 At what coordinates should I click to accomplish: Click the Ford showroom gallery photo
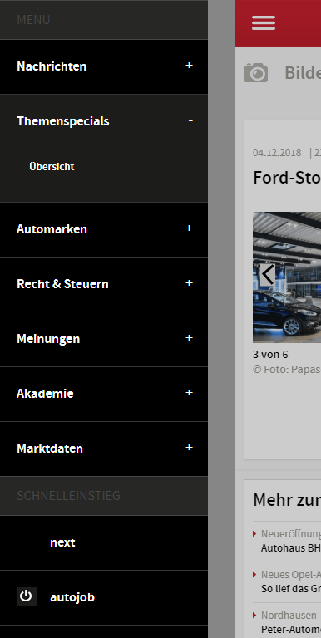coord(287,277)
